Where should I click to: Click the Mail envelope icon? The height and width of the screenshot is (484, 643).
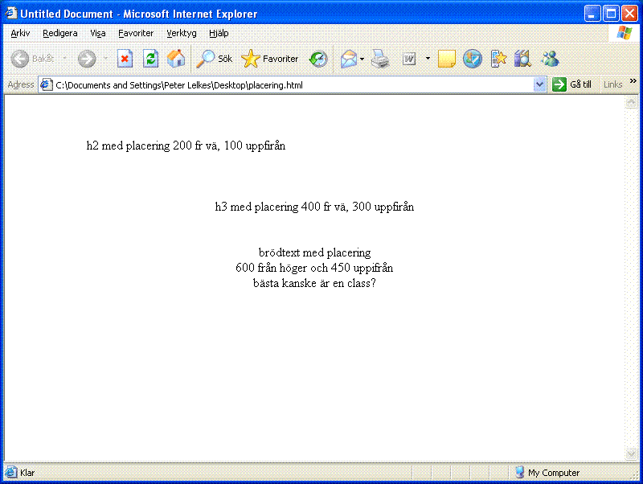pos(349,59)
